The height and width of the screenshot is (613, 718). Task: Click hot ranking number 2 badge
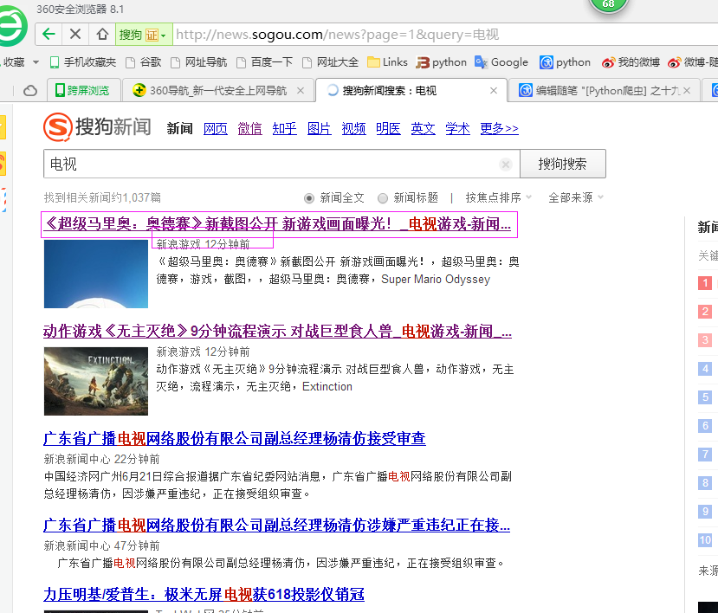[705, 312]
